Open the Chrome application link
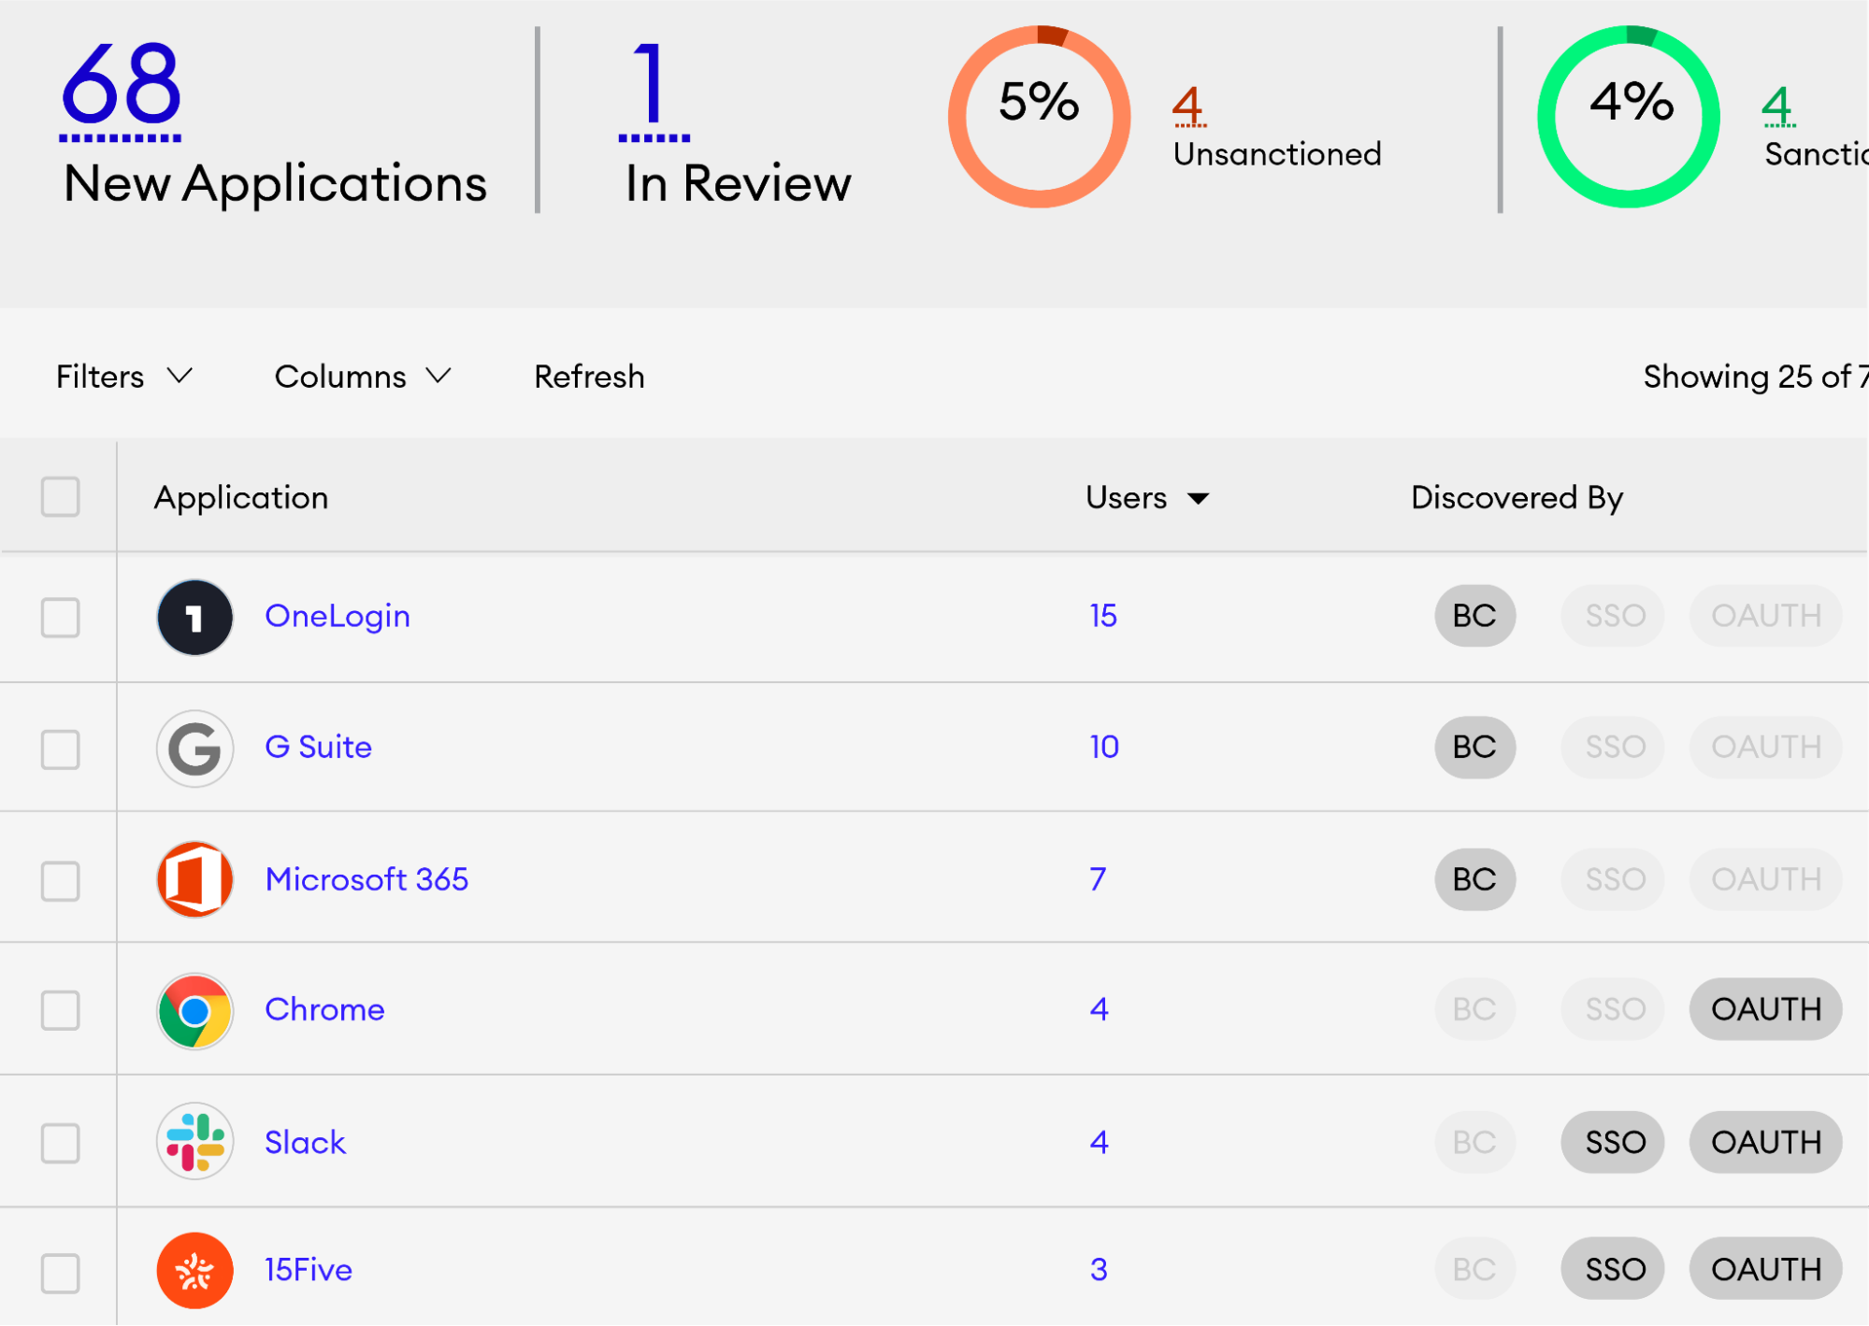Viewport: 1869px width, 1326px height. point(324,1009)
